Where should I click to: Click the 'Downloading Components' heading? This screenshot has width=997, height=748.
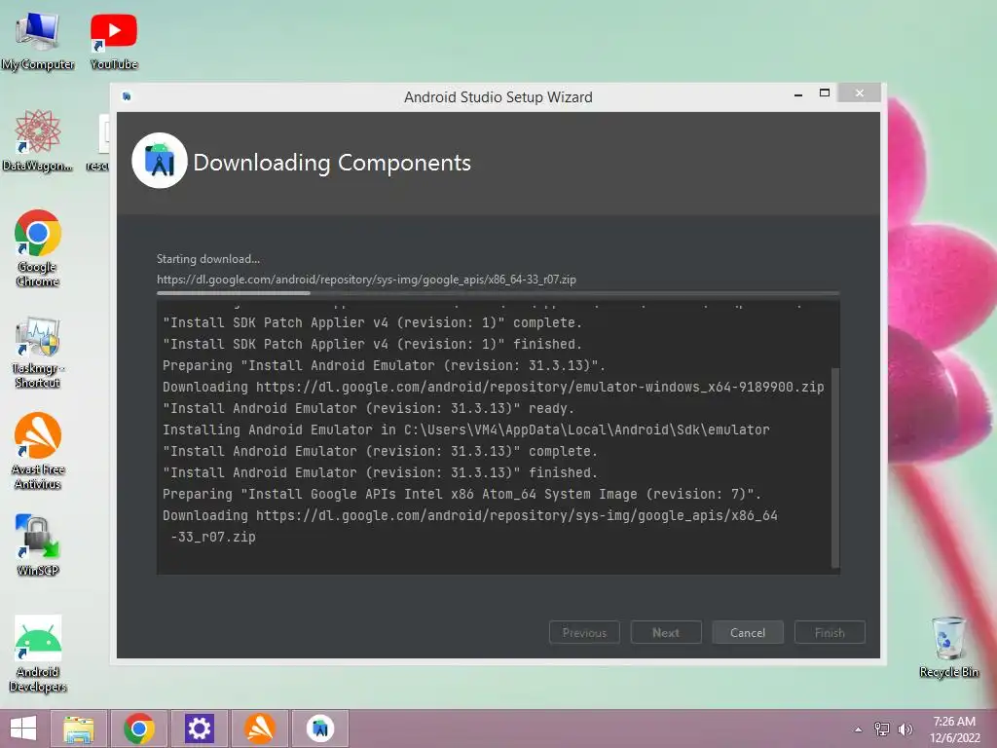click(x=332, y=163)
